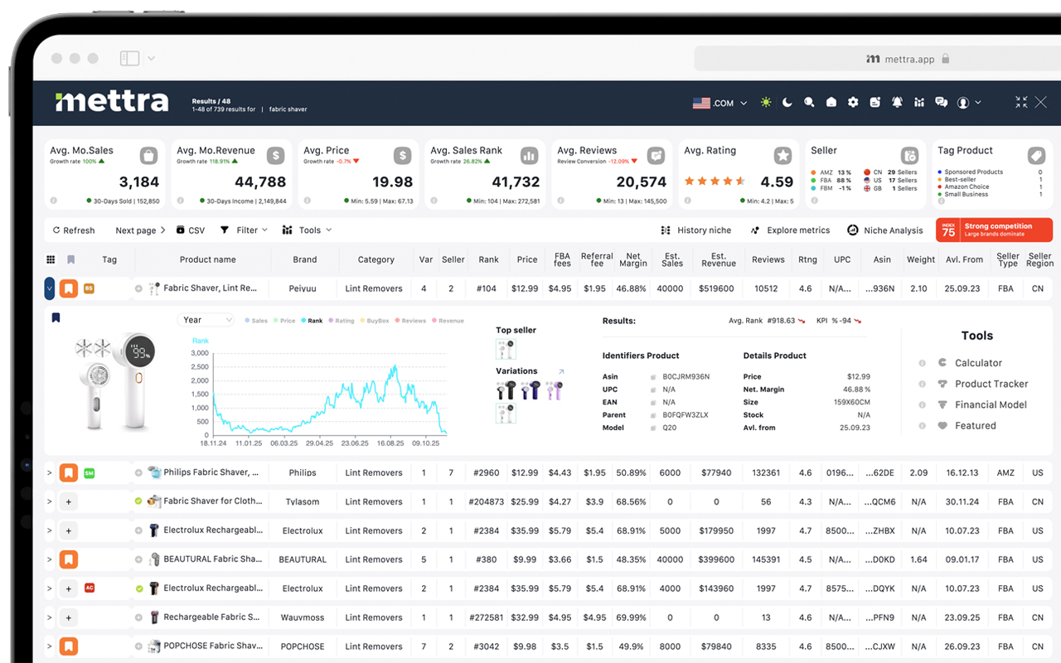Collapse the panel with the inward arrows icon
1061x663 pixels.
[1021, 102]
